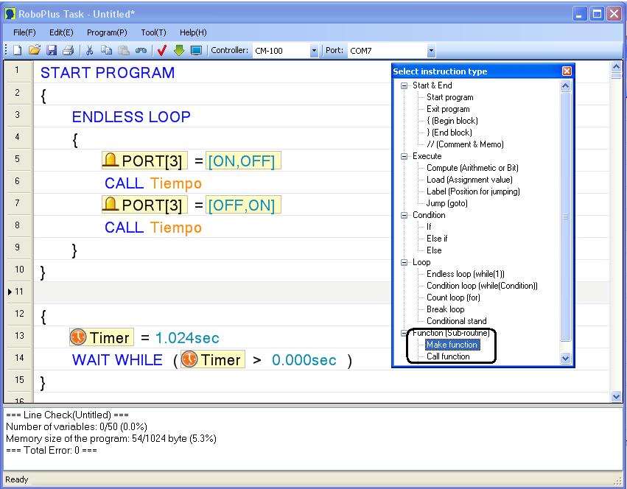Open the File(F) menu
Viewport: 627px width, 489px height.
24,32
